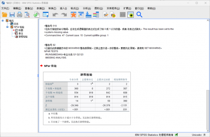Click the 游程检验 table title

86,75
